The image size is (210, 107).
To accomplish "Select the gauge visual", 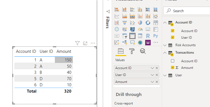I will pos(140,29).
